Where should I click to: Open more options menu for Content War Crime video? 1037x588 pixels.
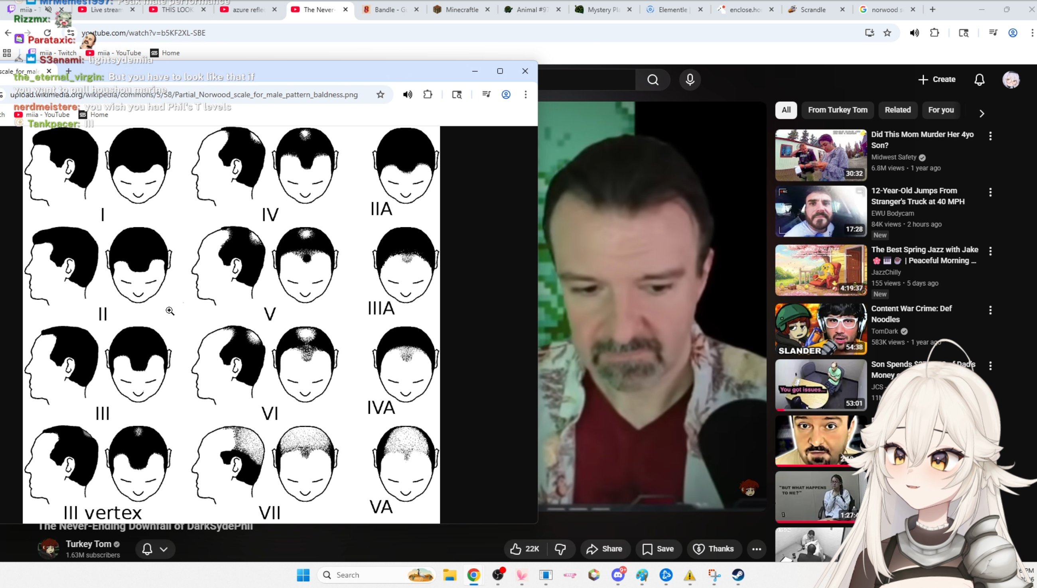pos(990,310)
